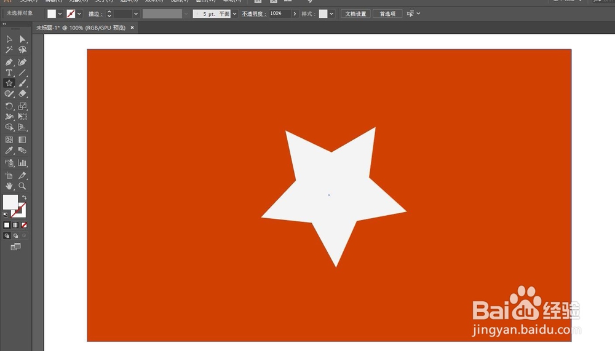
Task: Expand the brush definition dropdown arrow
Action: 234,14
